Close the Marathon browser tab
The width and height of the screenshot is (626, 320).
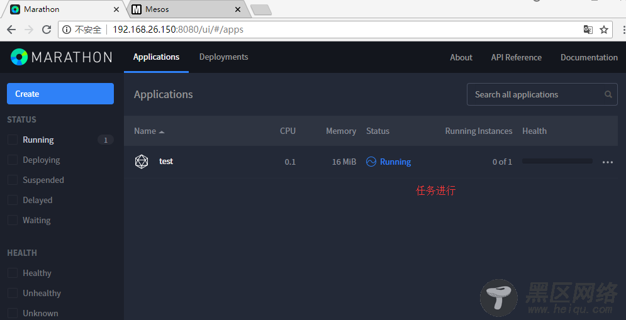coord(117,9)
